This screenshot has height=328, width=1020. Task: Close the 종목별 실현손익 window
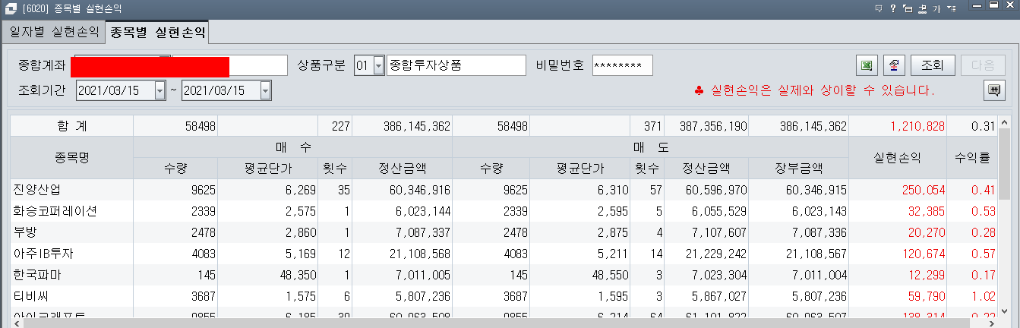1010,6
